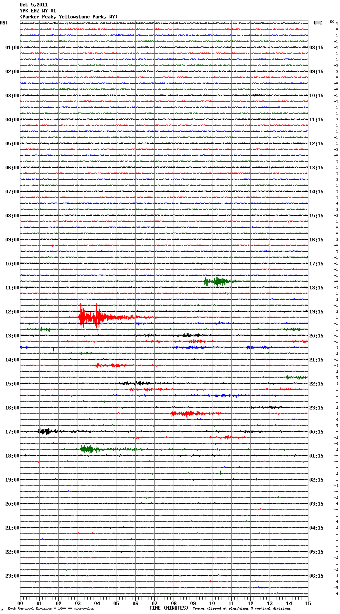Click the DC column header
340x614 pixels.
(x=332, y=21)
